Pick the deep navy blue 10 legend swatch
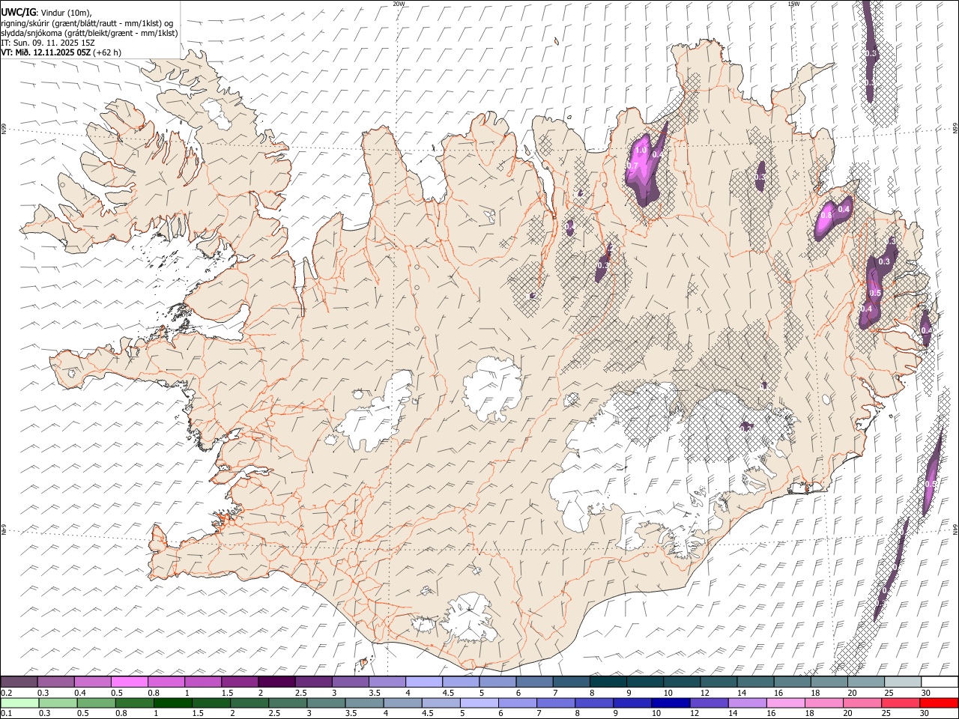Screen dimensions: 959x719 [670, 703]
